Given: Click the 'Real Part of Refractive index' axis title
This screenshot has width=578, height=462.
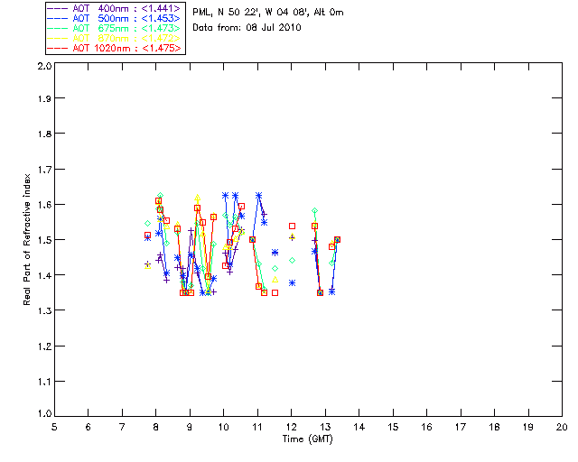Looking at the screenshot, I should point(26,239).
